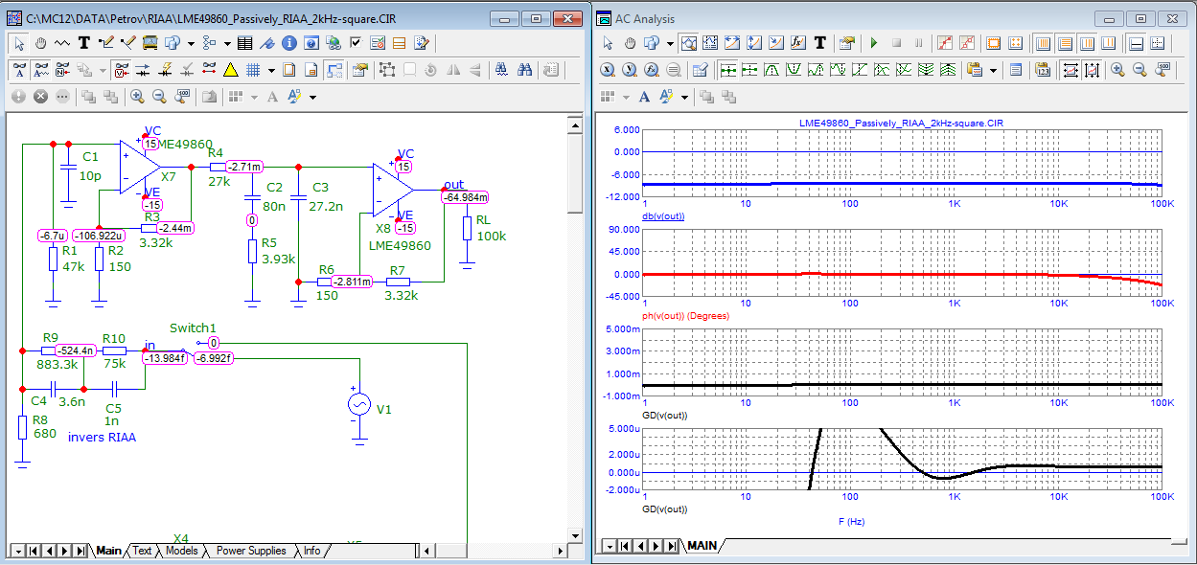Toggle the checkbox icon in schematic toolbar
Screen dimensions: 1197x565
(x=356, y=43)
